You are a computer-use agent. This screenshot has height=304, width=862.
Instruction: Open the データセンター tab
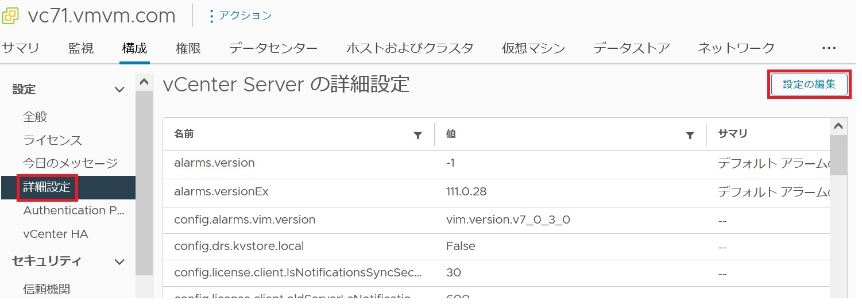tap(273, 48)
